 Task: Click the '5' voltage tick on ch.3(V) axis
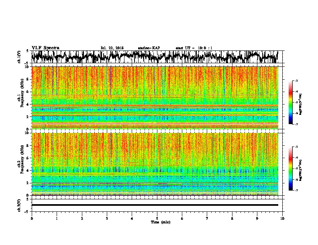27,199
